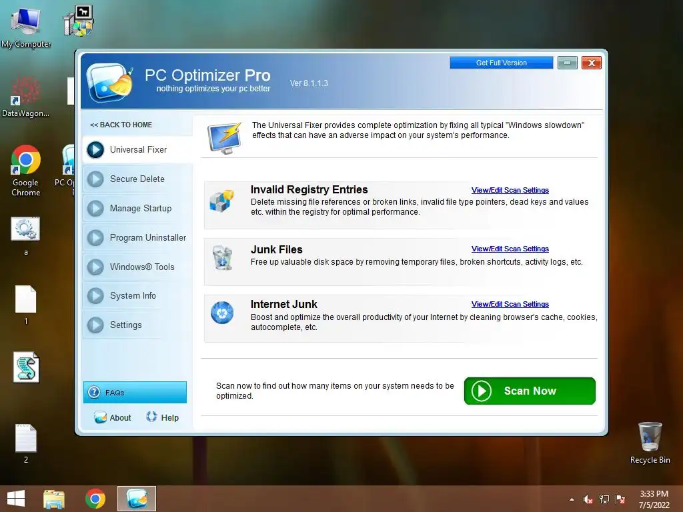Click the Internet Junk heading

click(x=284, y=304)
